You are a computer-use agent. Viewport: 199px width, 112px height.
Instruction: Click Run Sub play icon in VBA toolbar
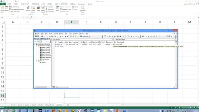tap(60, 36)
